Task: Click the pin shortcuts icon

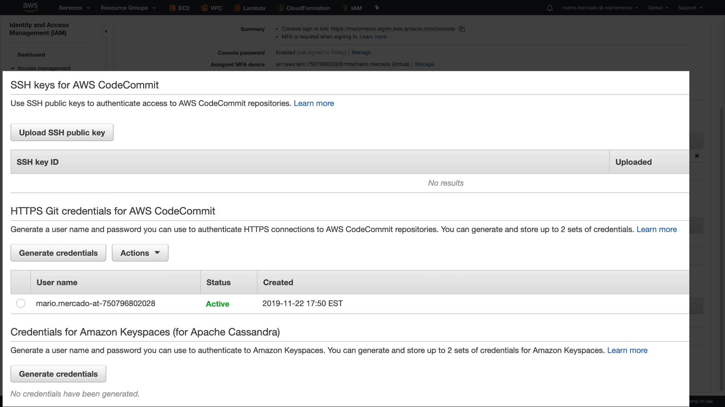Action: [377, 8]
